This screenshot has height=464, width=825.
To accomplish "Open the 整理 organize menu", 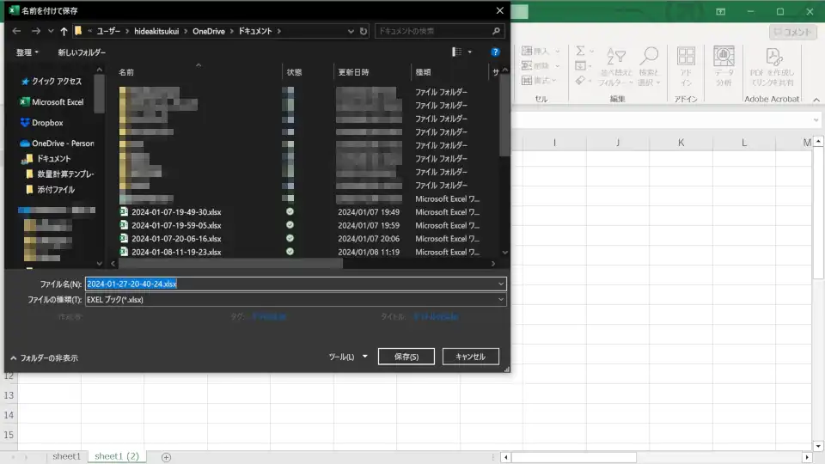I will click(27, 52).
